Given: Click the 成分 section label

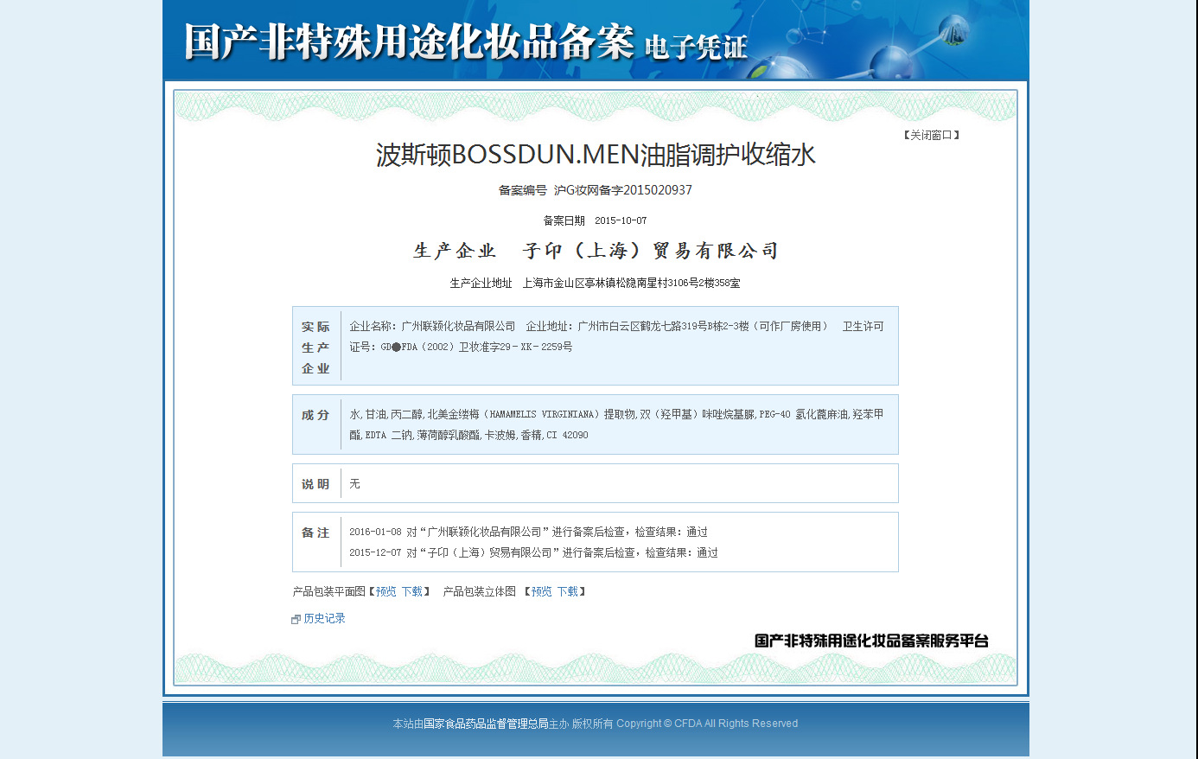Looking at the screenshot, I should pyautogui.click(x=315, y=415).
